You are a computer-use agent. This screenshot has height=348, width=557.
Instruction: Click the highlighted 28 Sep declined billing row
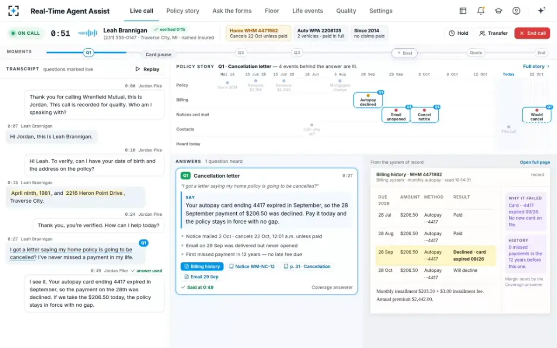436,256
